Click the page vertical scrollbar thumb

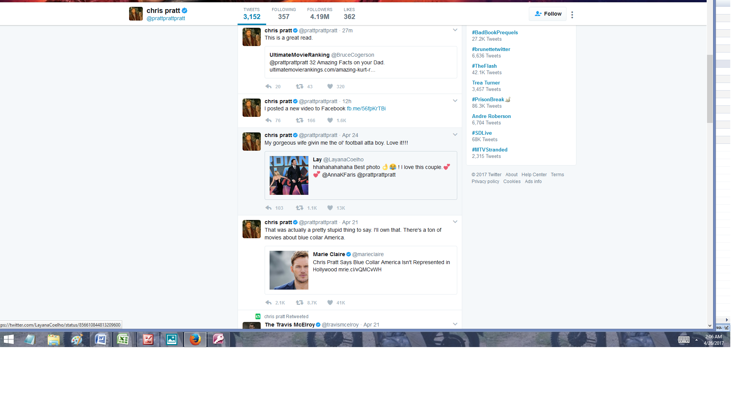coord(710,89)
